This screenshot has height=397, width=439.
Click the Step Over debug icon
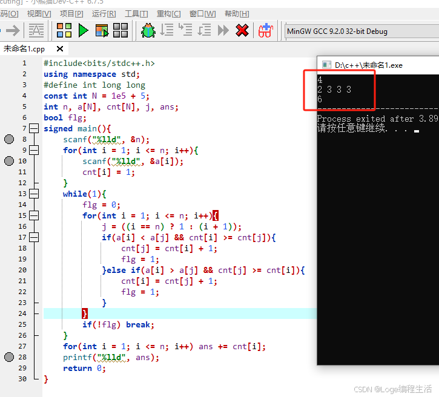(x=167, y=30)
